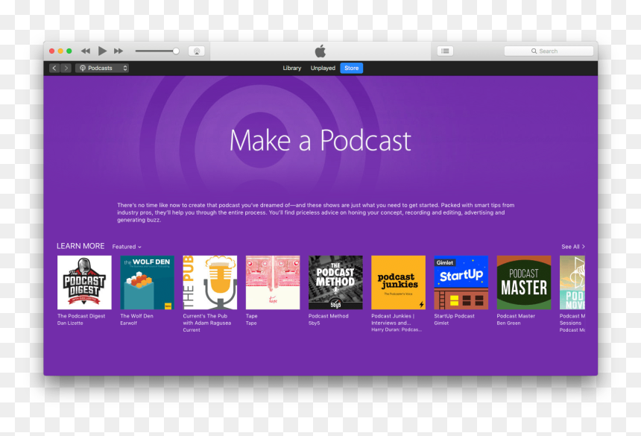Click the Make a Podcast banner title
The height and width of the screenshot is (436, 641).
(x=320, y=141)
